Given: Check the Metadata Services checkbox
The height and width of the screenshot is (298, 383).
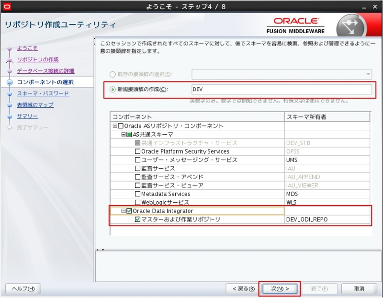Looking at the screenshot, I should (137, 194).
